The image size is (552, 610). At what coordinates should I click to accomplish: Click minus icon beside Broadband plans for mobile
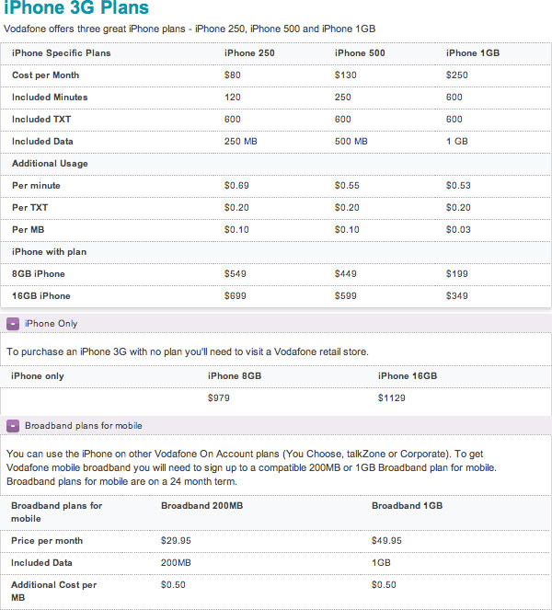(x=13, y=425)
